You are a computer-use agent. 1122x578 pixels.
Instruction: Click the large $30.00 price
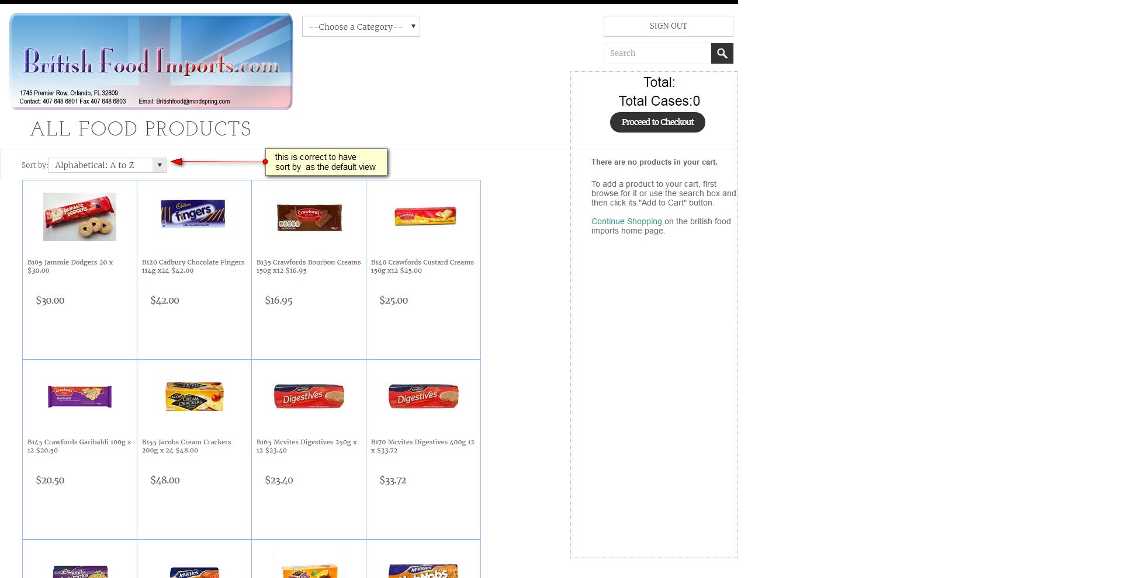pos(50,301)
